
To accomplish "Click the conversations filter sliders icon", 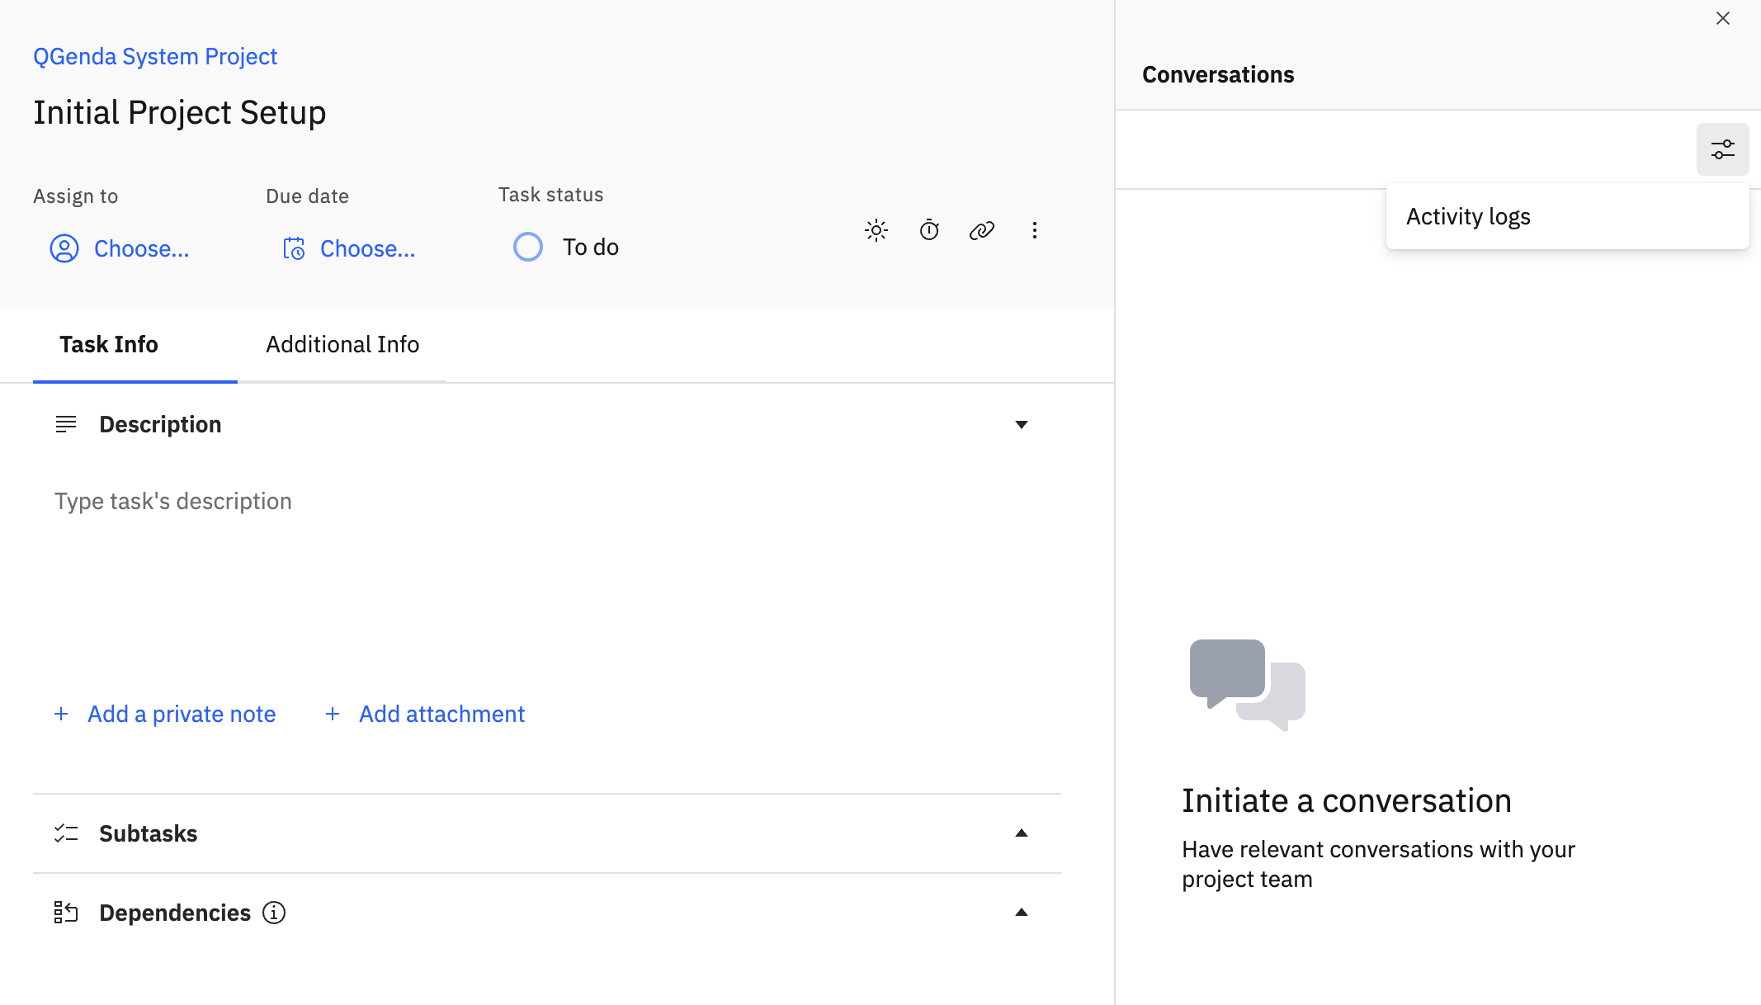I will point(1722,149).
